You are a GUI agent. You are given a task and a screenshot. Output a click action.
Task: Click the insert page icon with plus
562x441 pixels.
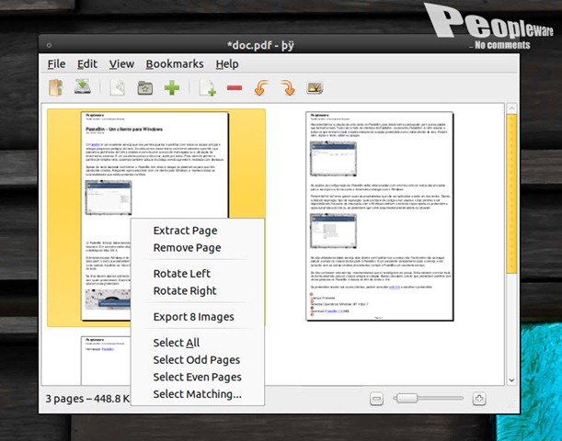coord(208,88)
